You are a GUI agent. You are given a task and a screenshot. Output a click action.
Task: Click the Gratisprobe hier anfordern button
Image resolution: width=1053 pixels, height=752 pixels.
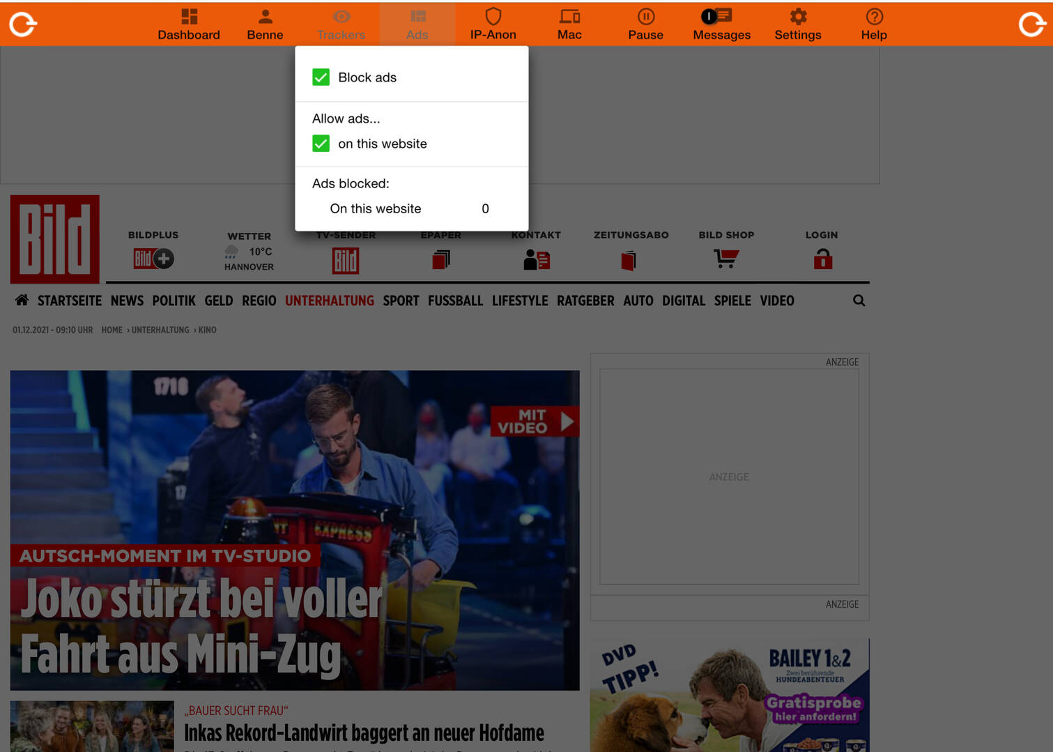click(x=814, y=709)
